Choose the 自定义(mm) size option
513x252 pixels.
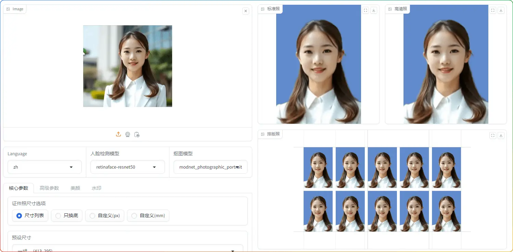(x=148, y=216)
